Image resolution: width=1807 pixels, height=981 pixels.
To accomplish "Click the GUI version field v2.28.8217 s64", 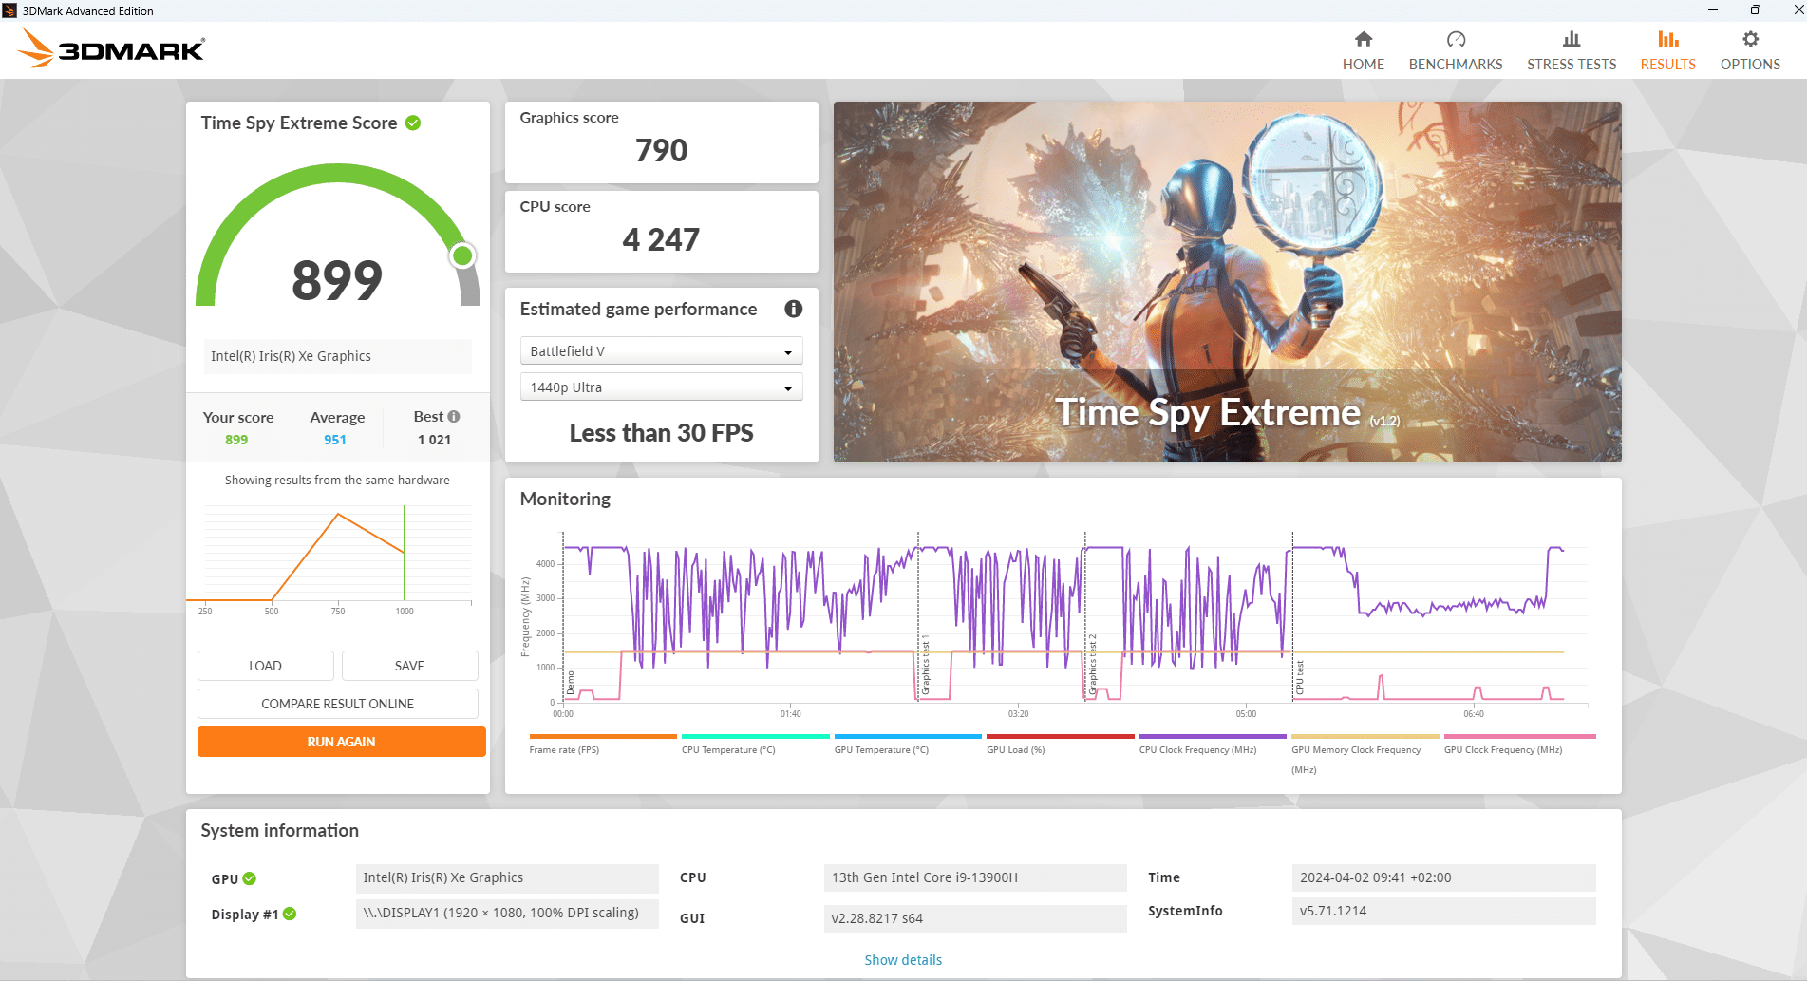I will [x=975, y=918].
